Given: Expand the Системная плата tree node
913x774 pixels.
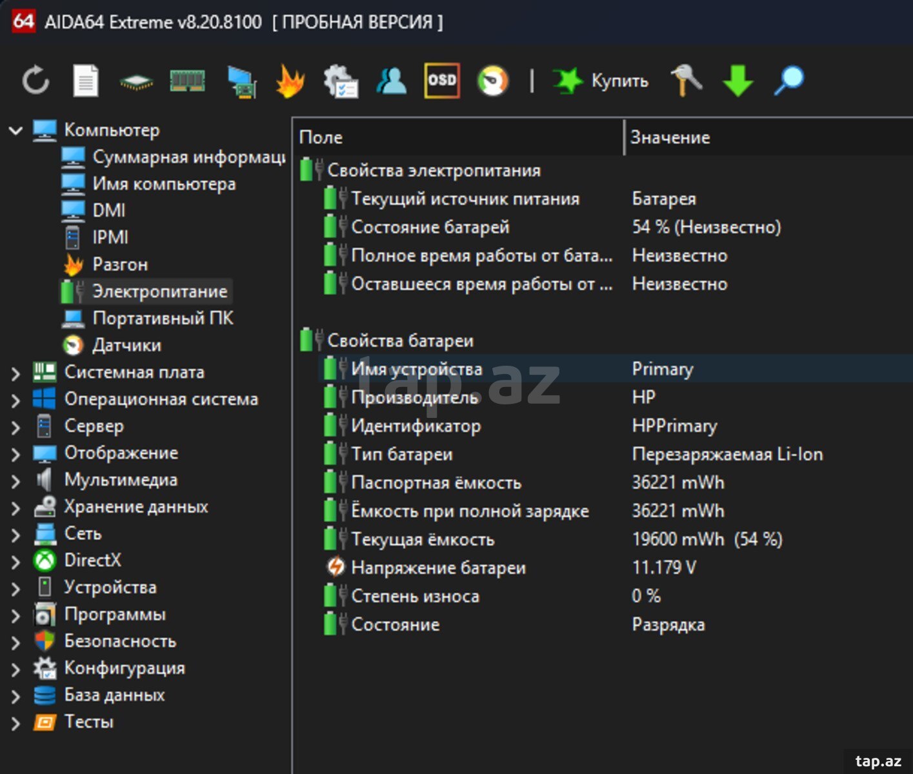Looking at the screenshot, I should click(15, 373).
